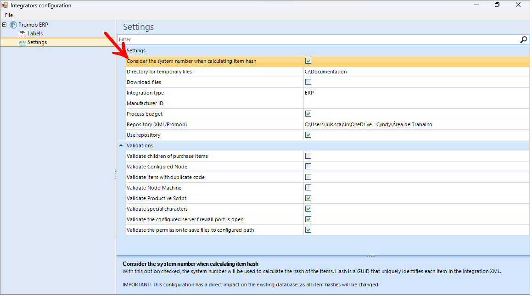Edit the Repository (XML/Promob) path value
The width and height of the screenshot is (532, 296).
[x=416, y=124]
